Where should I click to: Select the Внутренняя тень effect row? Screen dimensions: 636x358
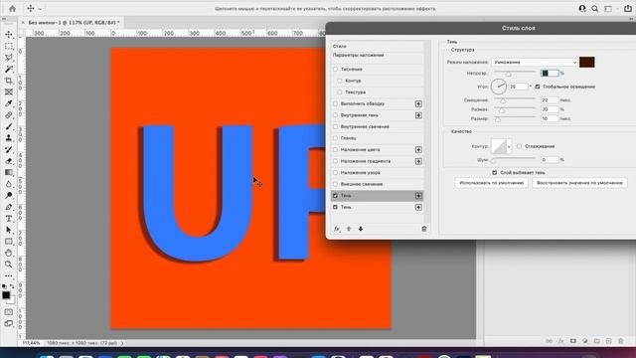click(378, 115)
